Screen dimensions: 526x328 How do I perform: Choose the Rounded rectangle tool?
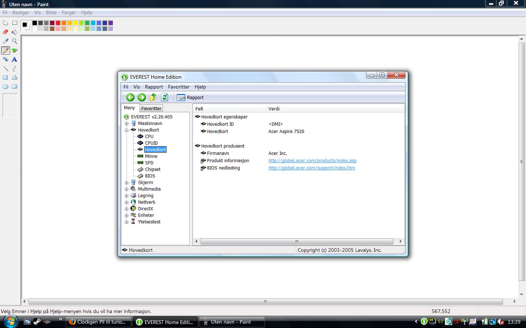[15, 87]
